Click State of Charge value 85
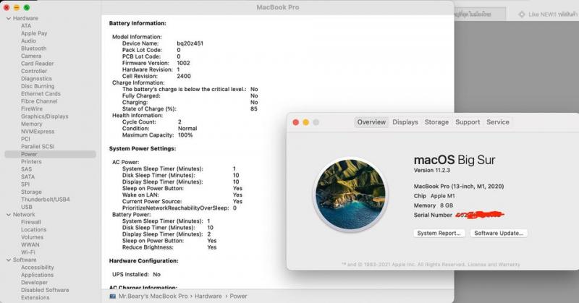 pyautogui.click(x=254, y=109)
